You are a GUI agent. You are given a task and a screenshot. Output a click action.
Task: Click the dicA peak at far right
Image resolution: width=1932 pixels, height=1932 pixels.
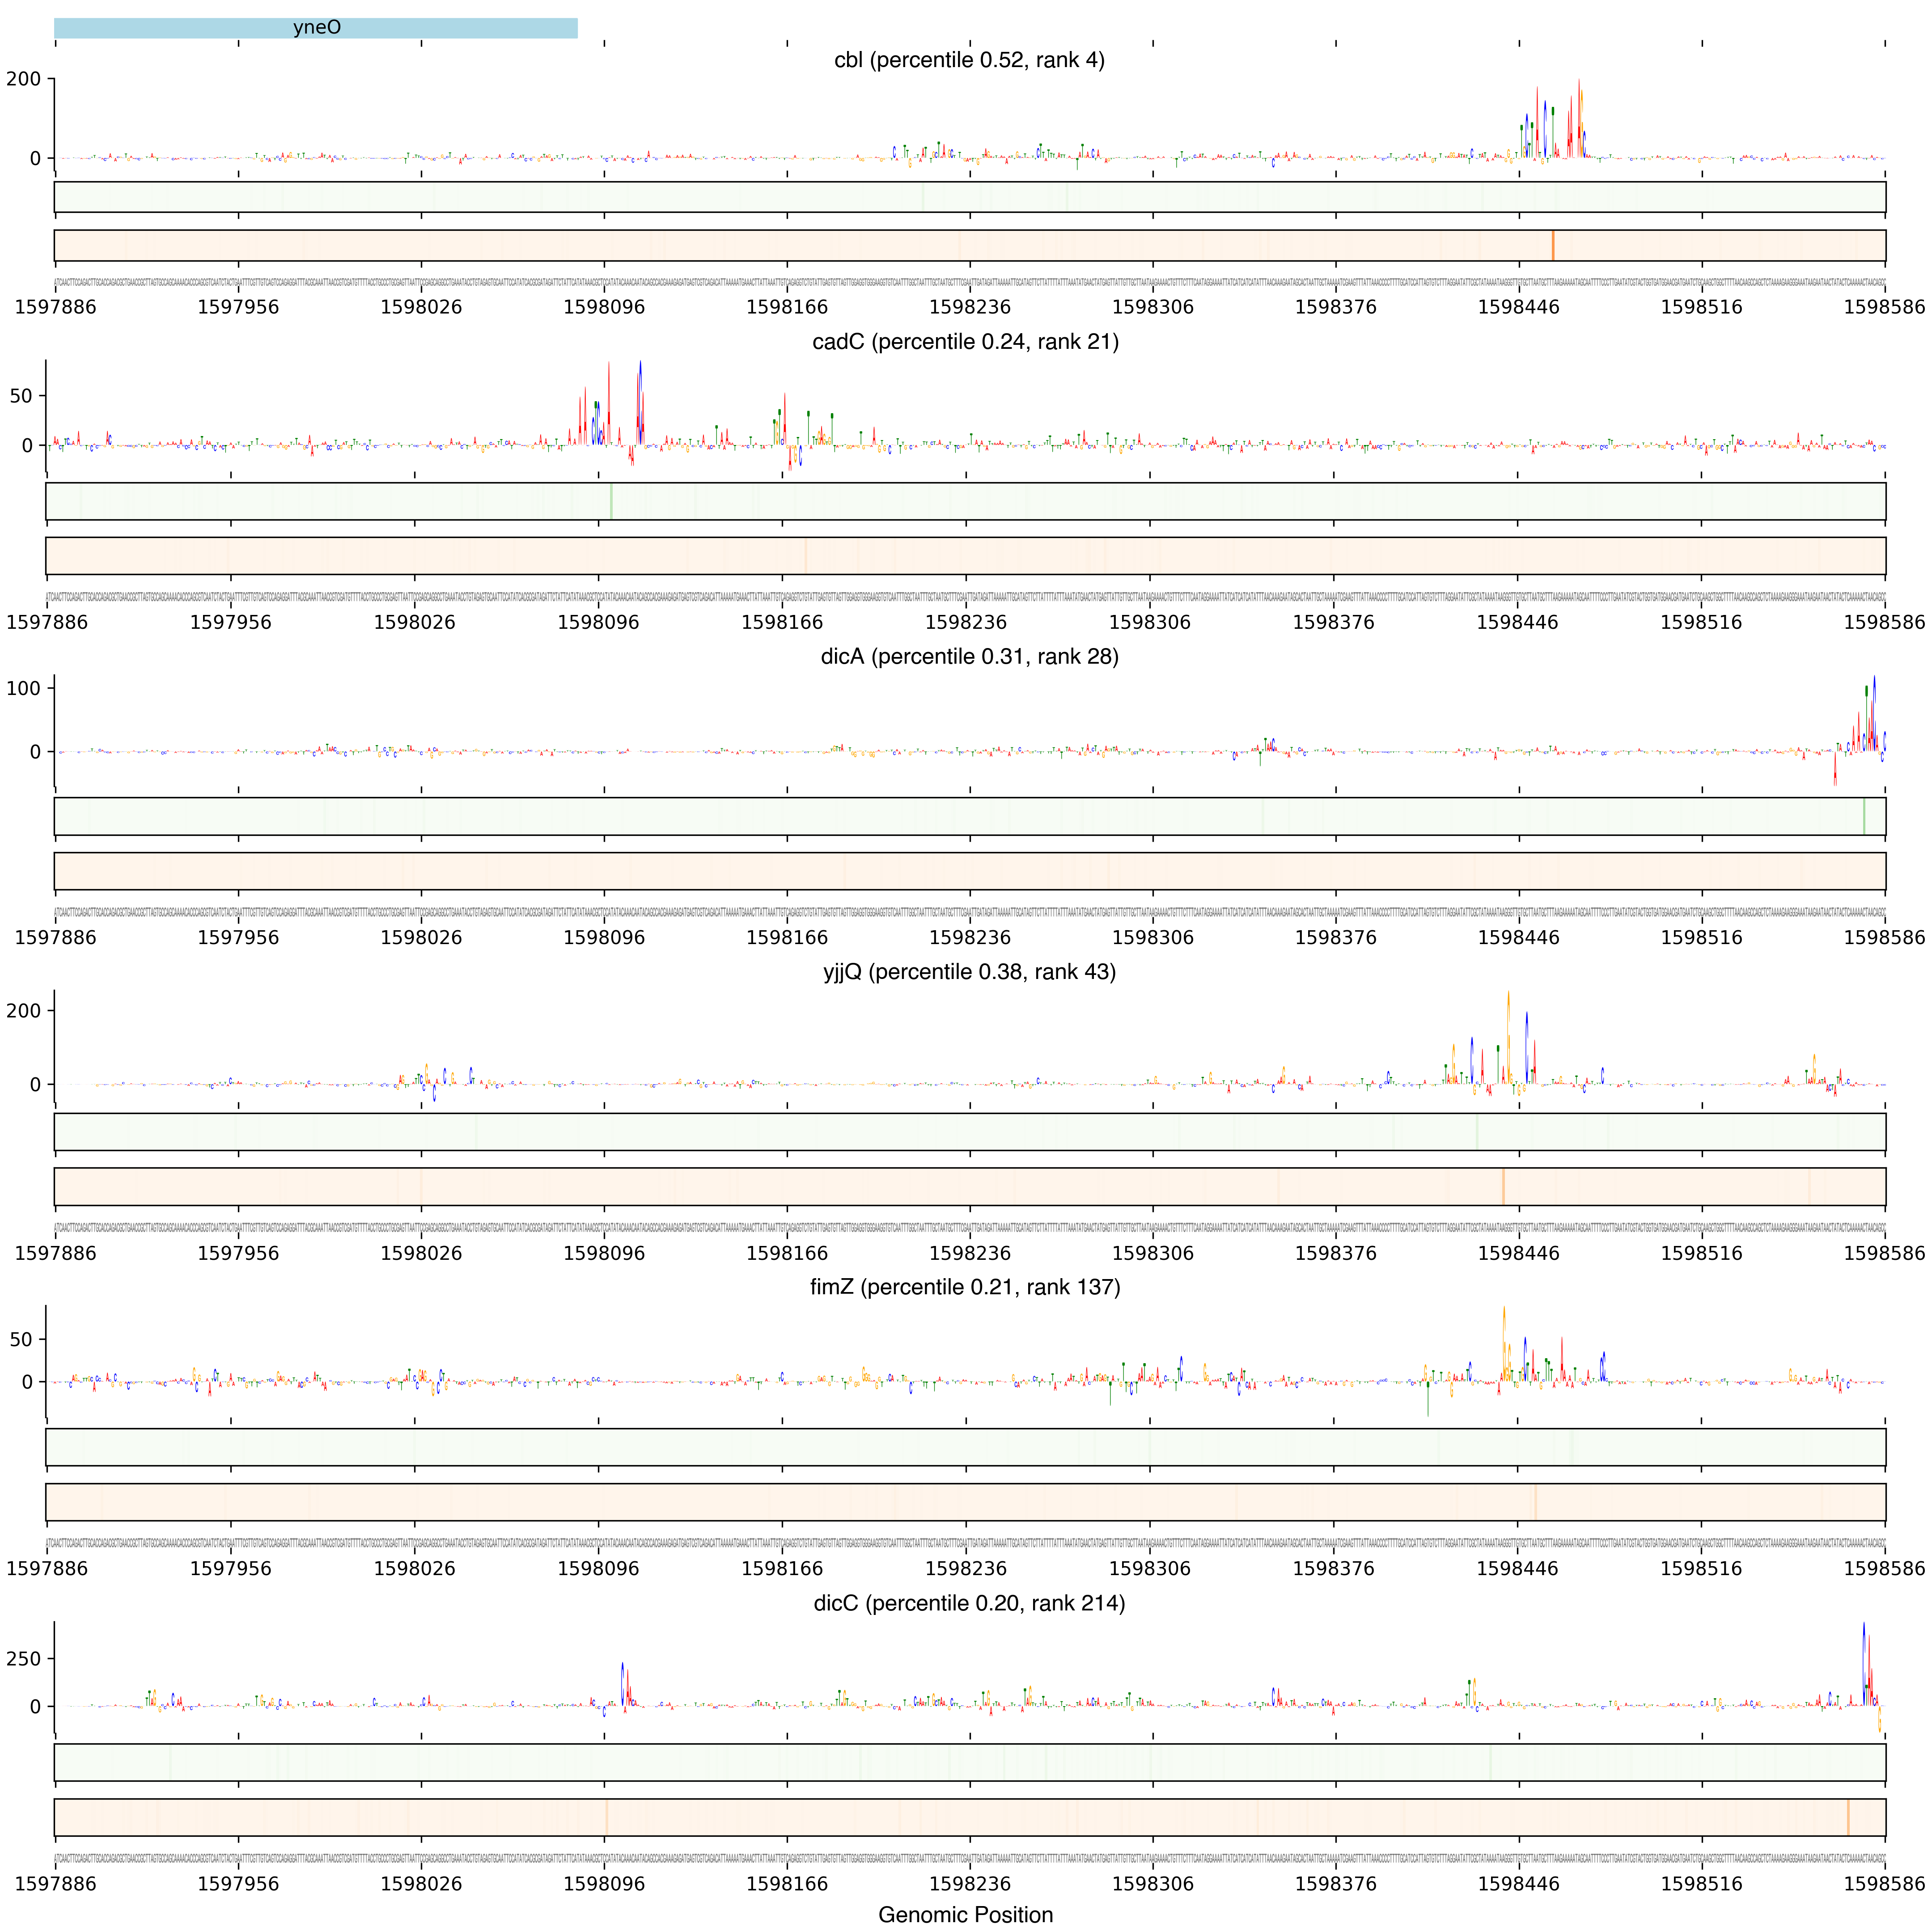coord(1873,710)
